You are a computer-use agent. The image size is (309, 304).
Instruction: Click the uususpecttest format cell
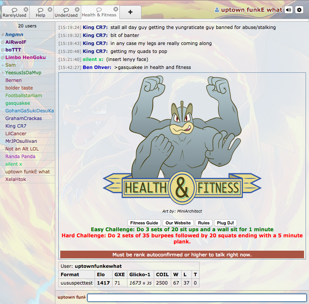click(x=77, y=283)
